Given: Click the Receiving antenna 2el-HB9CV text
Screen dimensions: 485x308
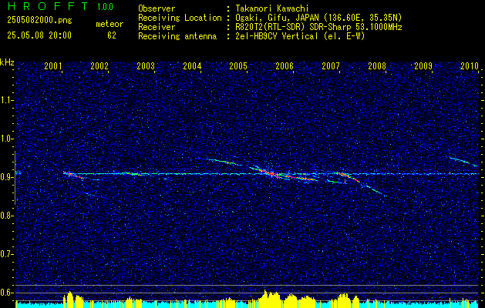Looking at the screenshot, I should 300,36.
